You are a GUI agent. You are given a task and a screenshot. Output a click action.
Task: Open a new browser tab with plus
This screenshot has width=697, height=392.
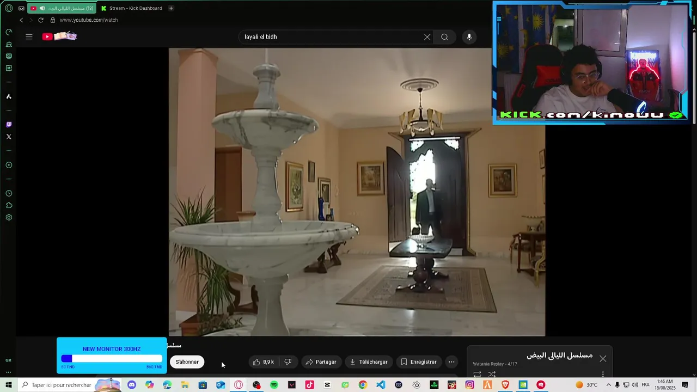[171, 8]
